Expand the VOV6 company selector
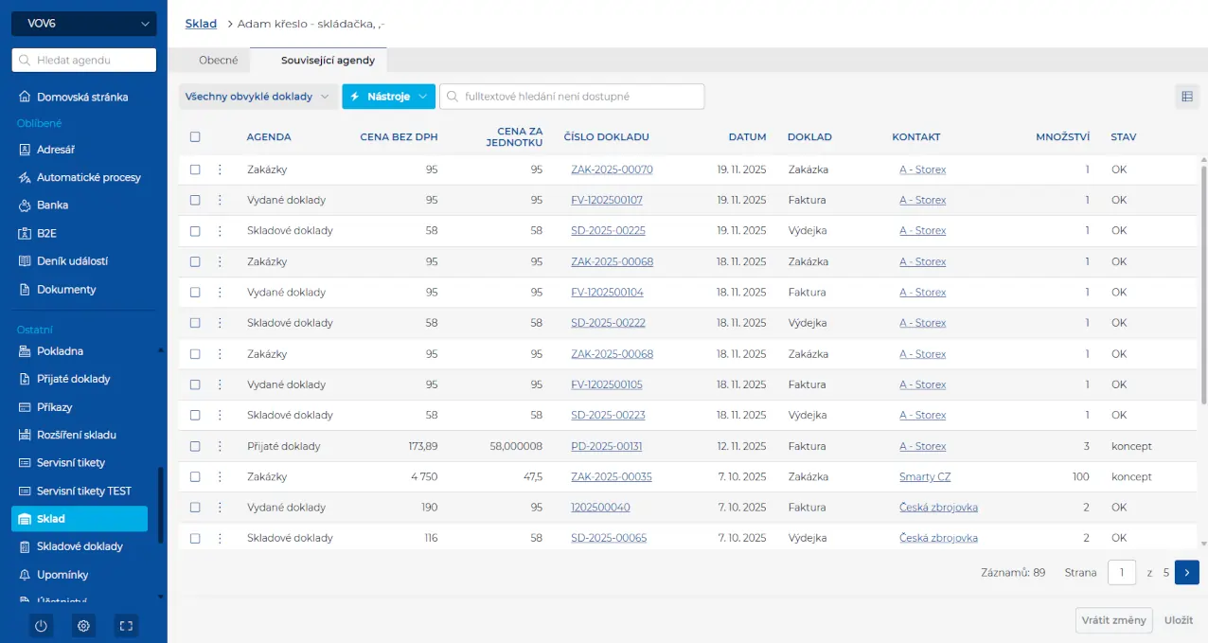Image resolution: width=1208 pixels, height=643 pixels. (x=84, y=24)
